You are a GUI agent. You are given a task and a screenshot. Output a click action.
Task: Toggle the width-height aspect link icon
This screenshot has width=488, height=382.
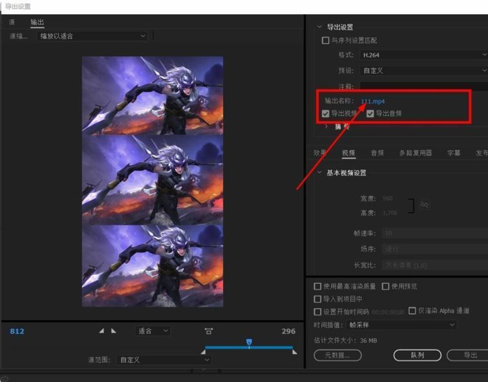pos(423,204)
